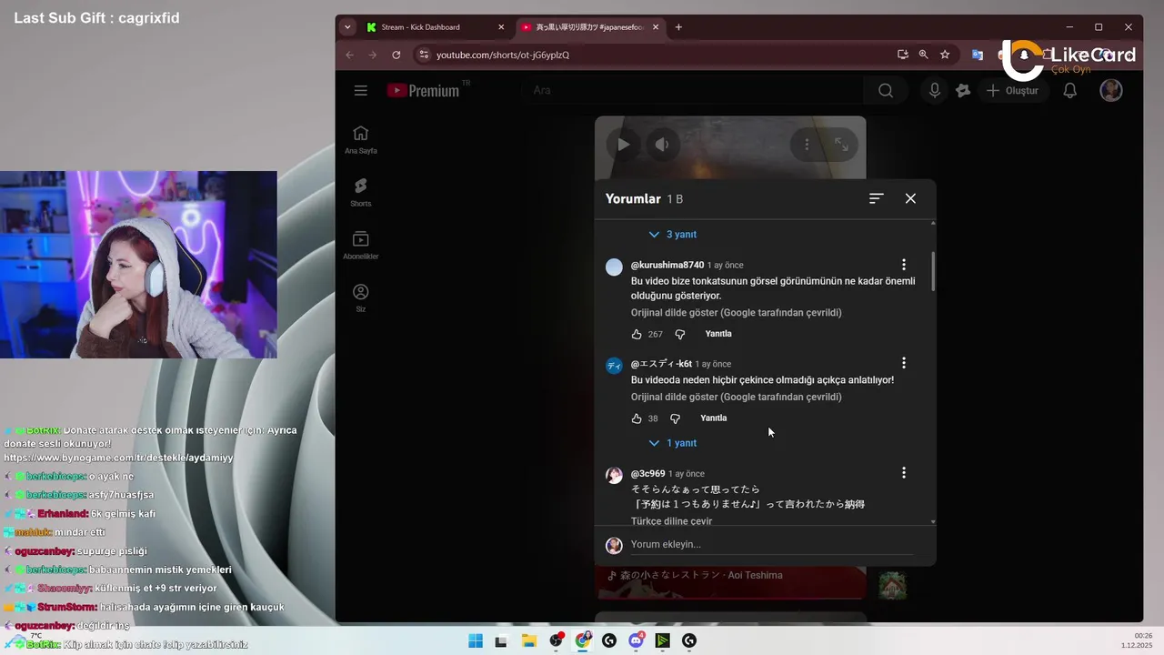Click Yanıtla under @エスディ-k6t's comment
This screenshot has height=655, width=1164.
[714, 418]
